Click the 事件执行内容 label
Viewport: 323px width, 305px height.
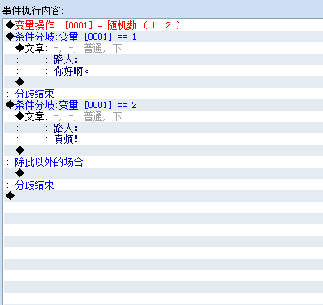33,11
